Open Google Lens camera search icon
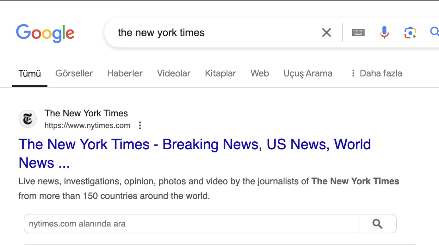The image size is (439, 247). (410, 33)
